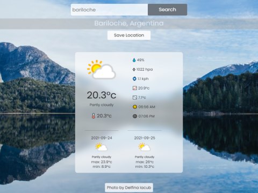
Task: Select the 2021-09-24 forecast date label
Action: (x=102, y=138)
